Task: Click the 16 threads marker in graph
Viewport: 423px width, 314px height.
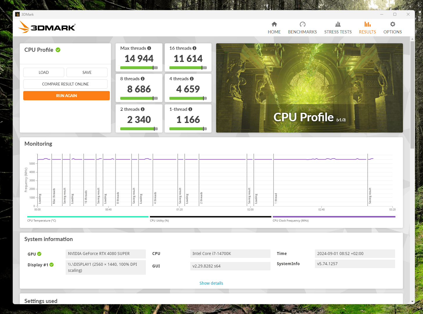Action: point(86,197)
